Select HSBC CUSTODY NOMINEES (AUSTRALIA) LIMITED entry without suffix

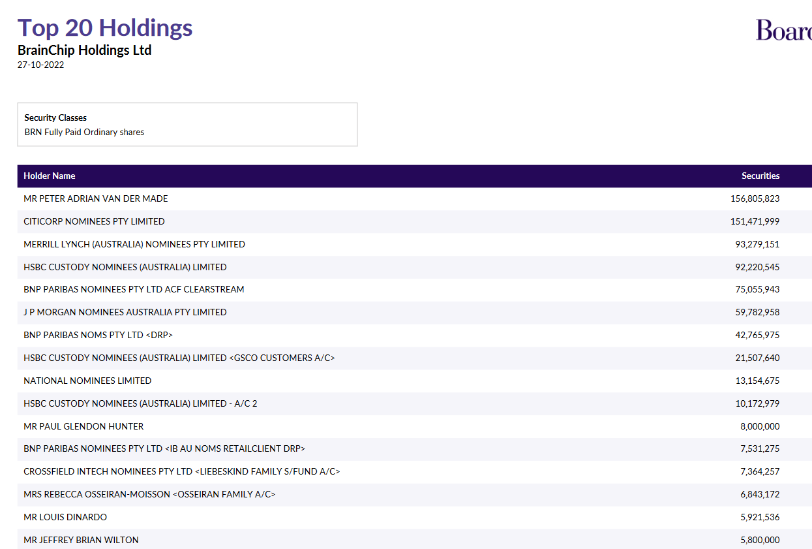pyautogui.click(x=125, y=267)
